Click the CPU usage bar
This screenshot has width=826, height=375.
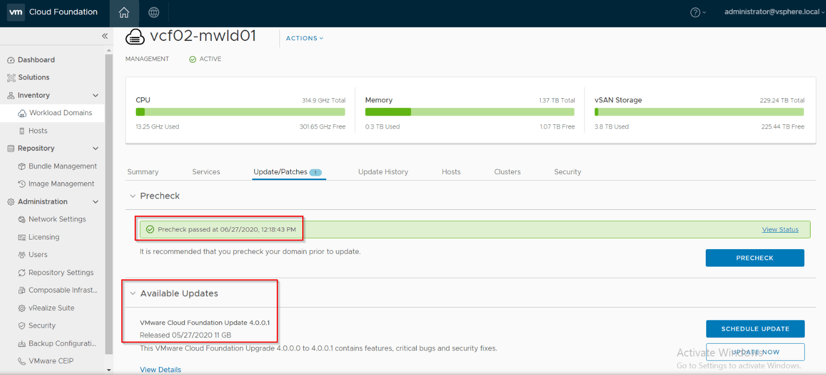(x=241, y=112)
